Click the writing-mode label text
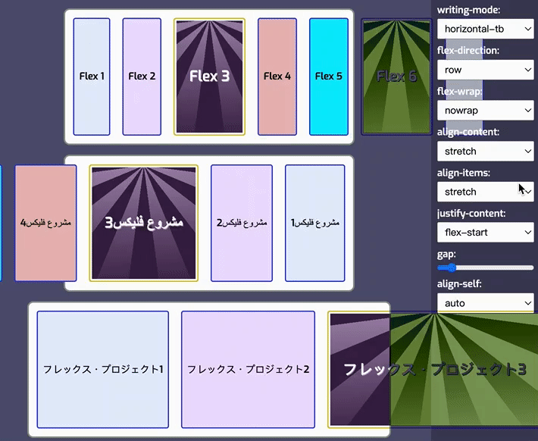This screenshot has width=538, height=441. point(468,10)
